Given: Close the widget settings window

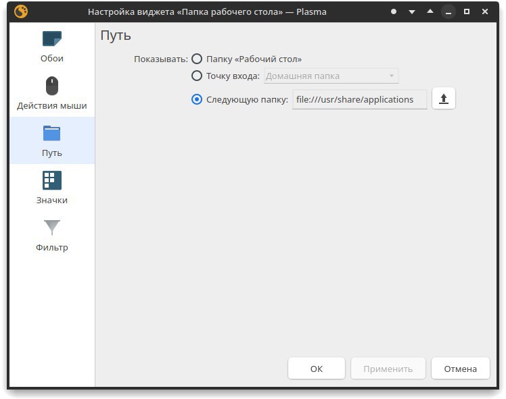Looking at the screenshot, I should tap(485, 12).
